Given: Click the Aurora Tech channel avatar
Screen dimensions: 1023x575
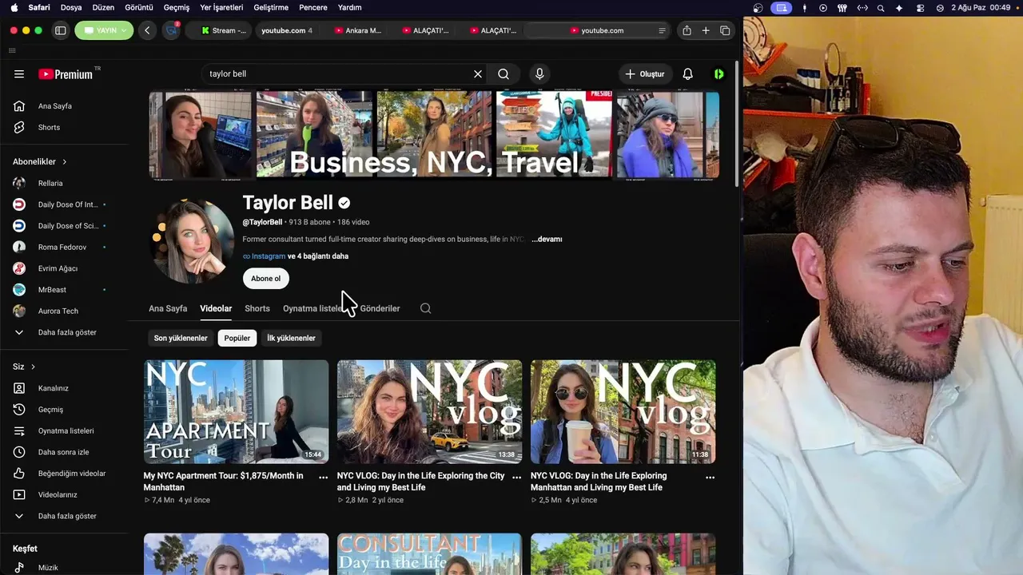Looking at the screenshot, I should (19, 311).
